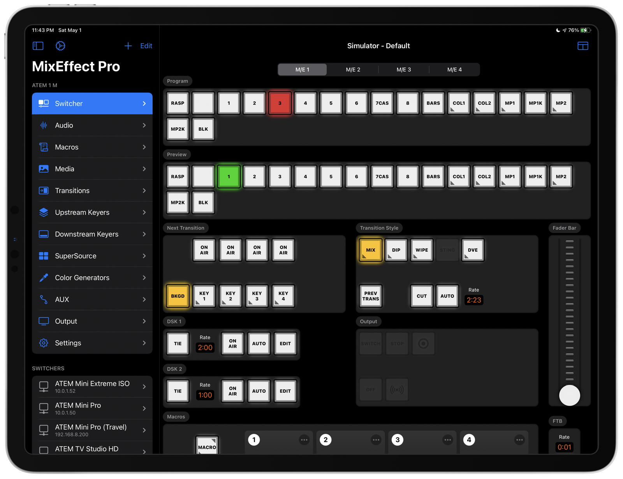
Task: Click FTB Rate value 0:01
Action: 564,447
